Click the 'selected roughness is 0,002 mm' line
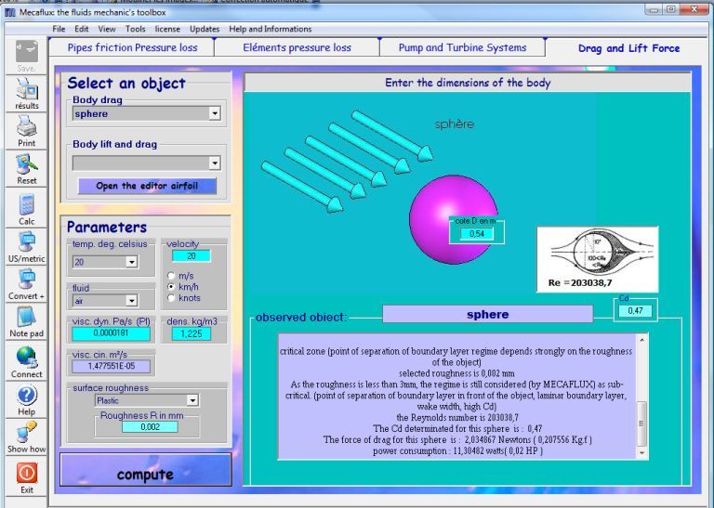714x508 pixels. (456, 373)
